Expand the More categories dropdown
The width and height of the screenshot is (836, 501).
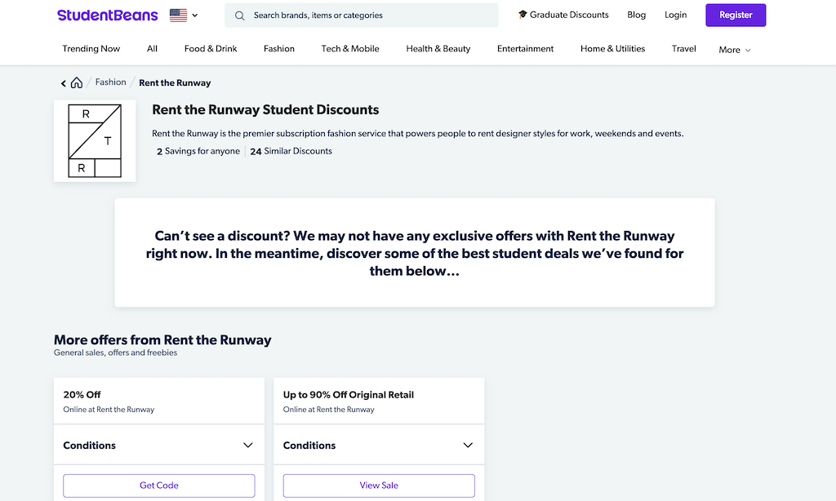[x=735, y=50]
